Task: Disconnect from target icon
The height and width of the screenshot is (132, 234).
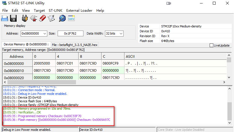Action: pos(34,19)
